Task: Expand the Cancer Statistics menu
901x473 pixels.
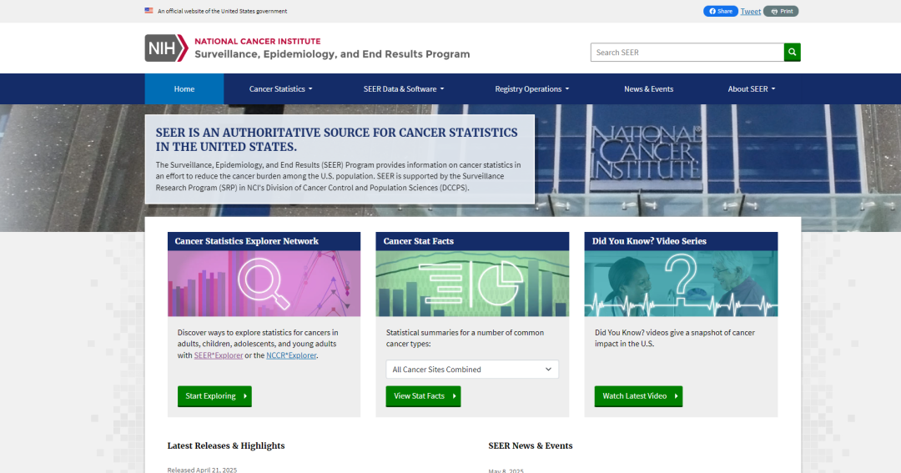Action: (x=280, y=88)
